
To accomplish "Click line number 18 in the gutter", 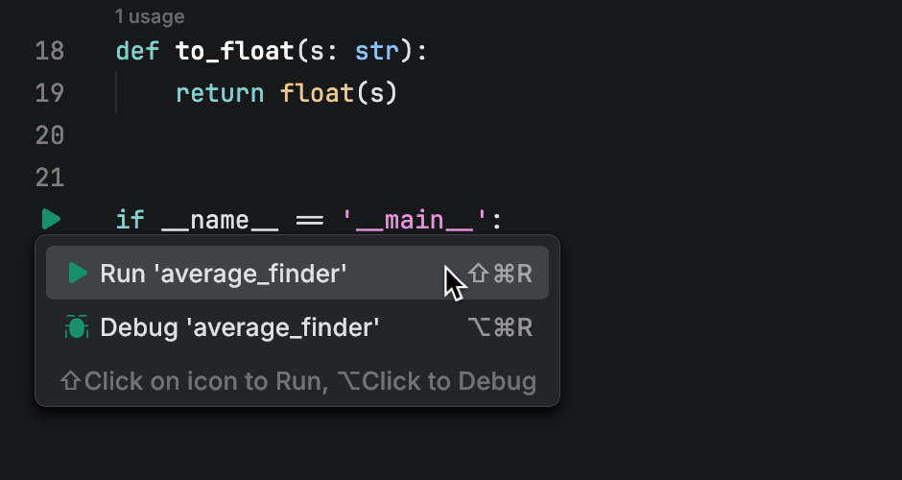I will point(49,51).
